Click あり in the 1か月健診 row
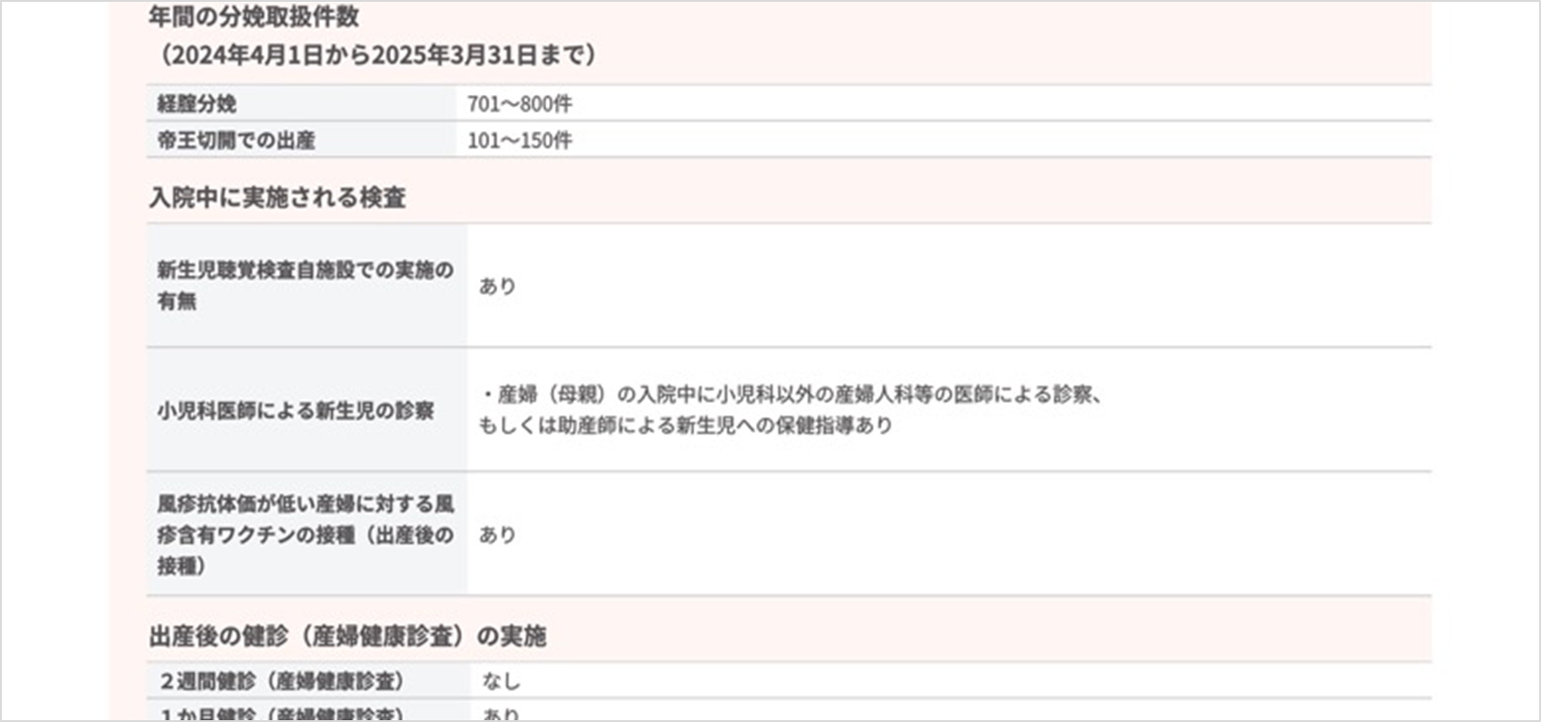The image size is (1541, 722). pyautogui.click(x=501, y=714)
